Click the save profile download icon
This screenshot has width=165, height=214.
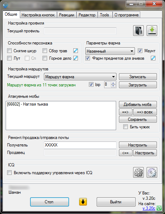coord(152,31)
